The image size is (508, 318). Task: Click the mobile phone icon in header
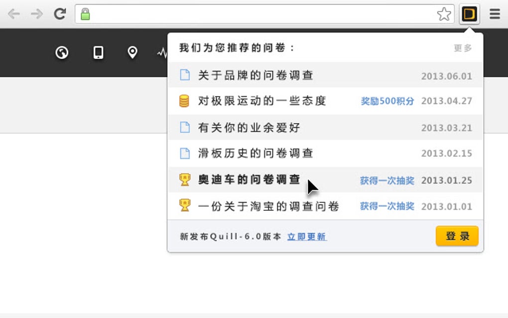99,52
